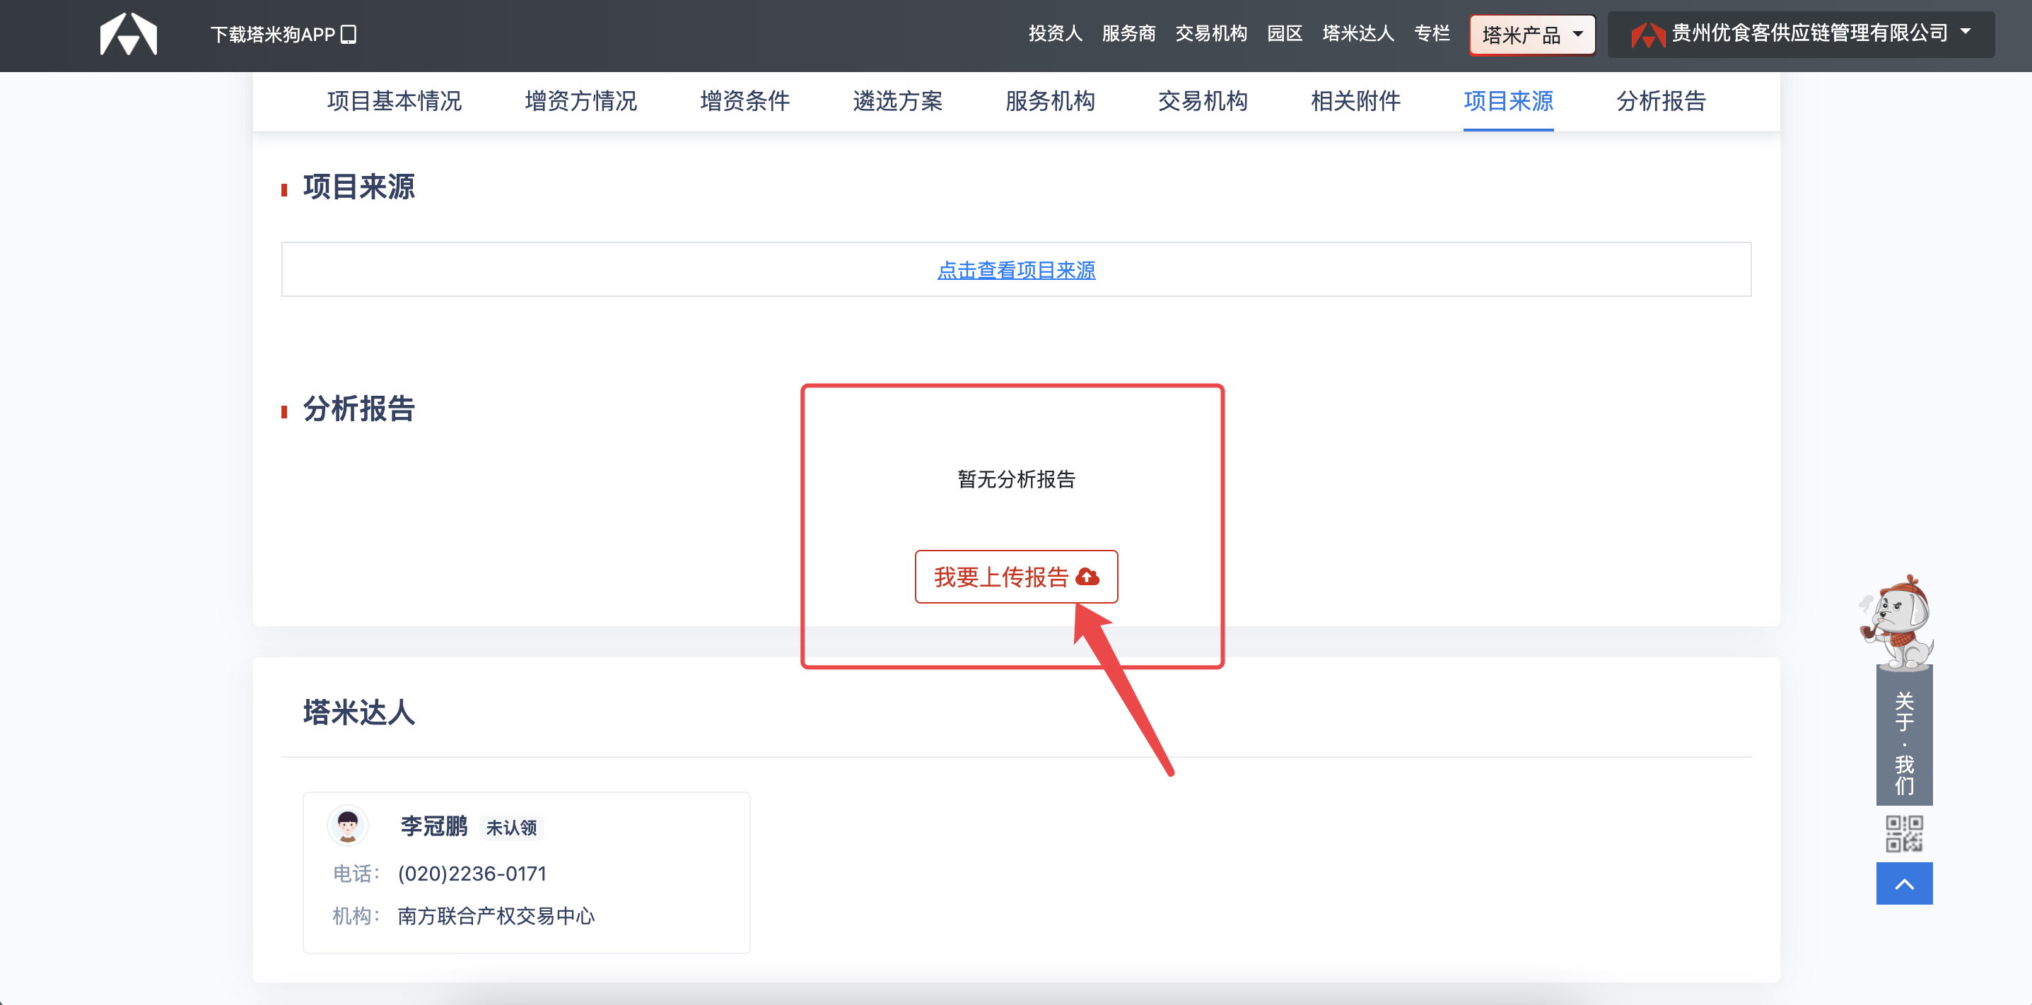
Task: Open the QR code icon on right sidebar
Action: coord(1903,833)
